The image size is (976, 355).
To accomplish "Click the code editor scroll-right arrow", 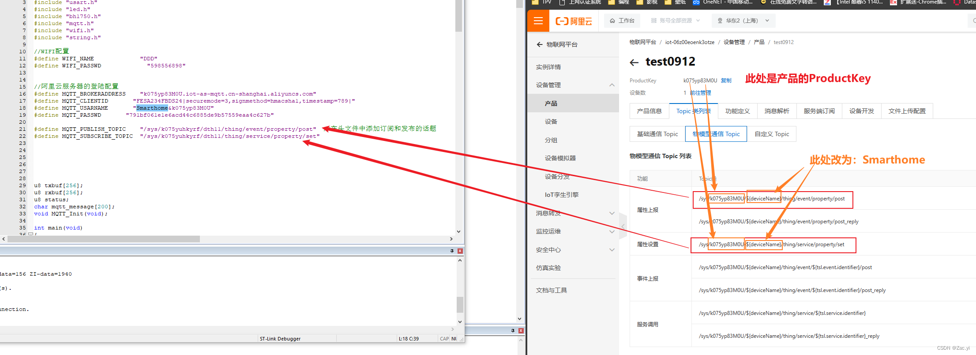I will click(451, 239).
